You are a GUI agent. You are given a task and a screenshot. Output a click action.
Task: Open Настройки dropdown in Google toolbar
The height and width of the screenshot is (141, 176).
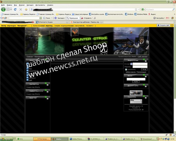tap(164, 18)
